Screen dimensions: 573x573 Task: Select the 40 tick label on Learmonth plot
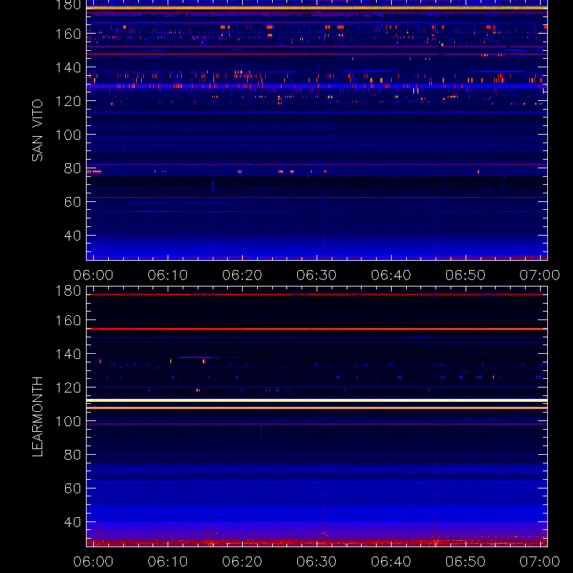72,522
